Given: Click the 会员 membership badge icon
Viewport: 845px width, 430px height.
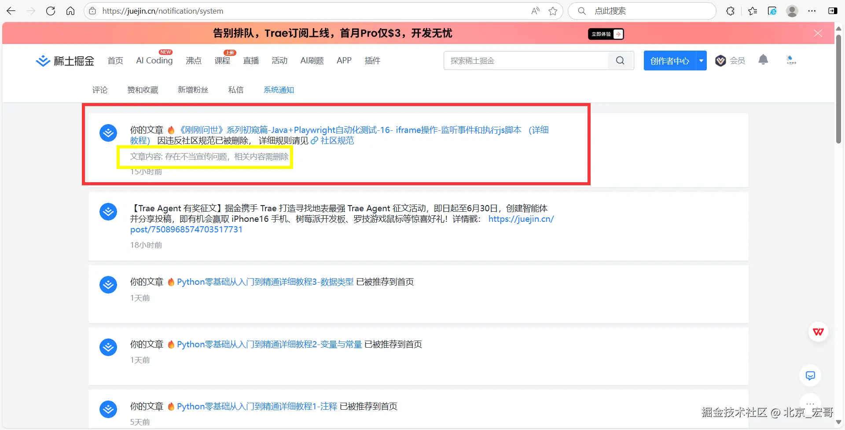Looking at the screenshot, I should (x=720, y=60).
